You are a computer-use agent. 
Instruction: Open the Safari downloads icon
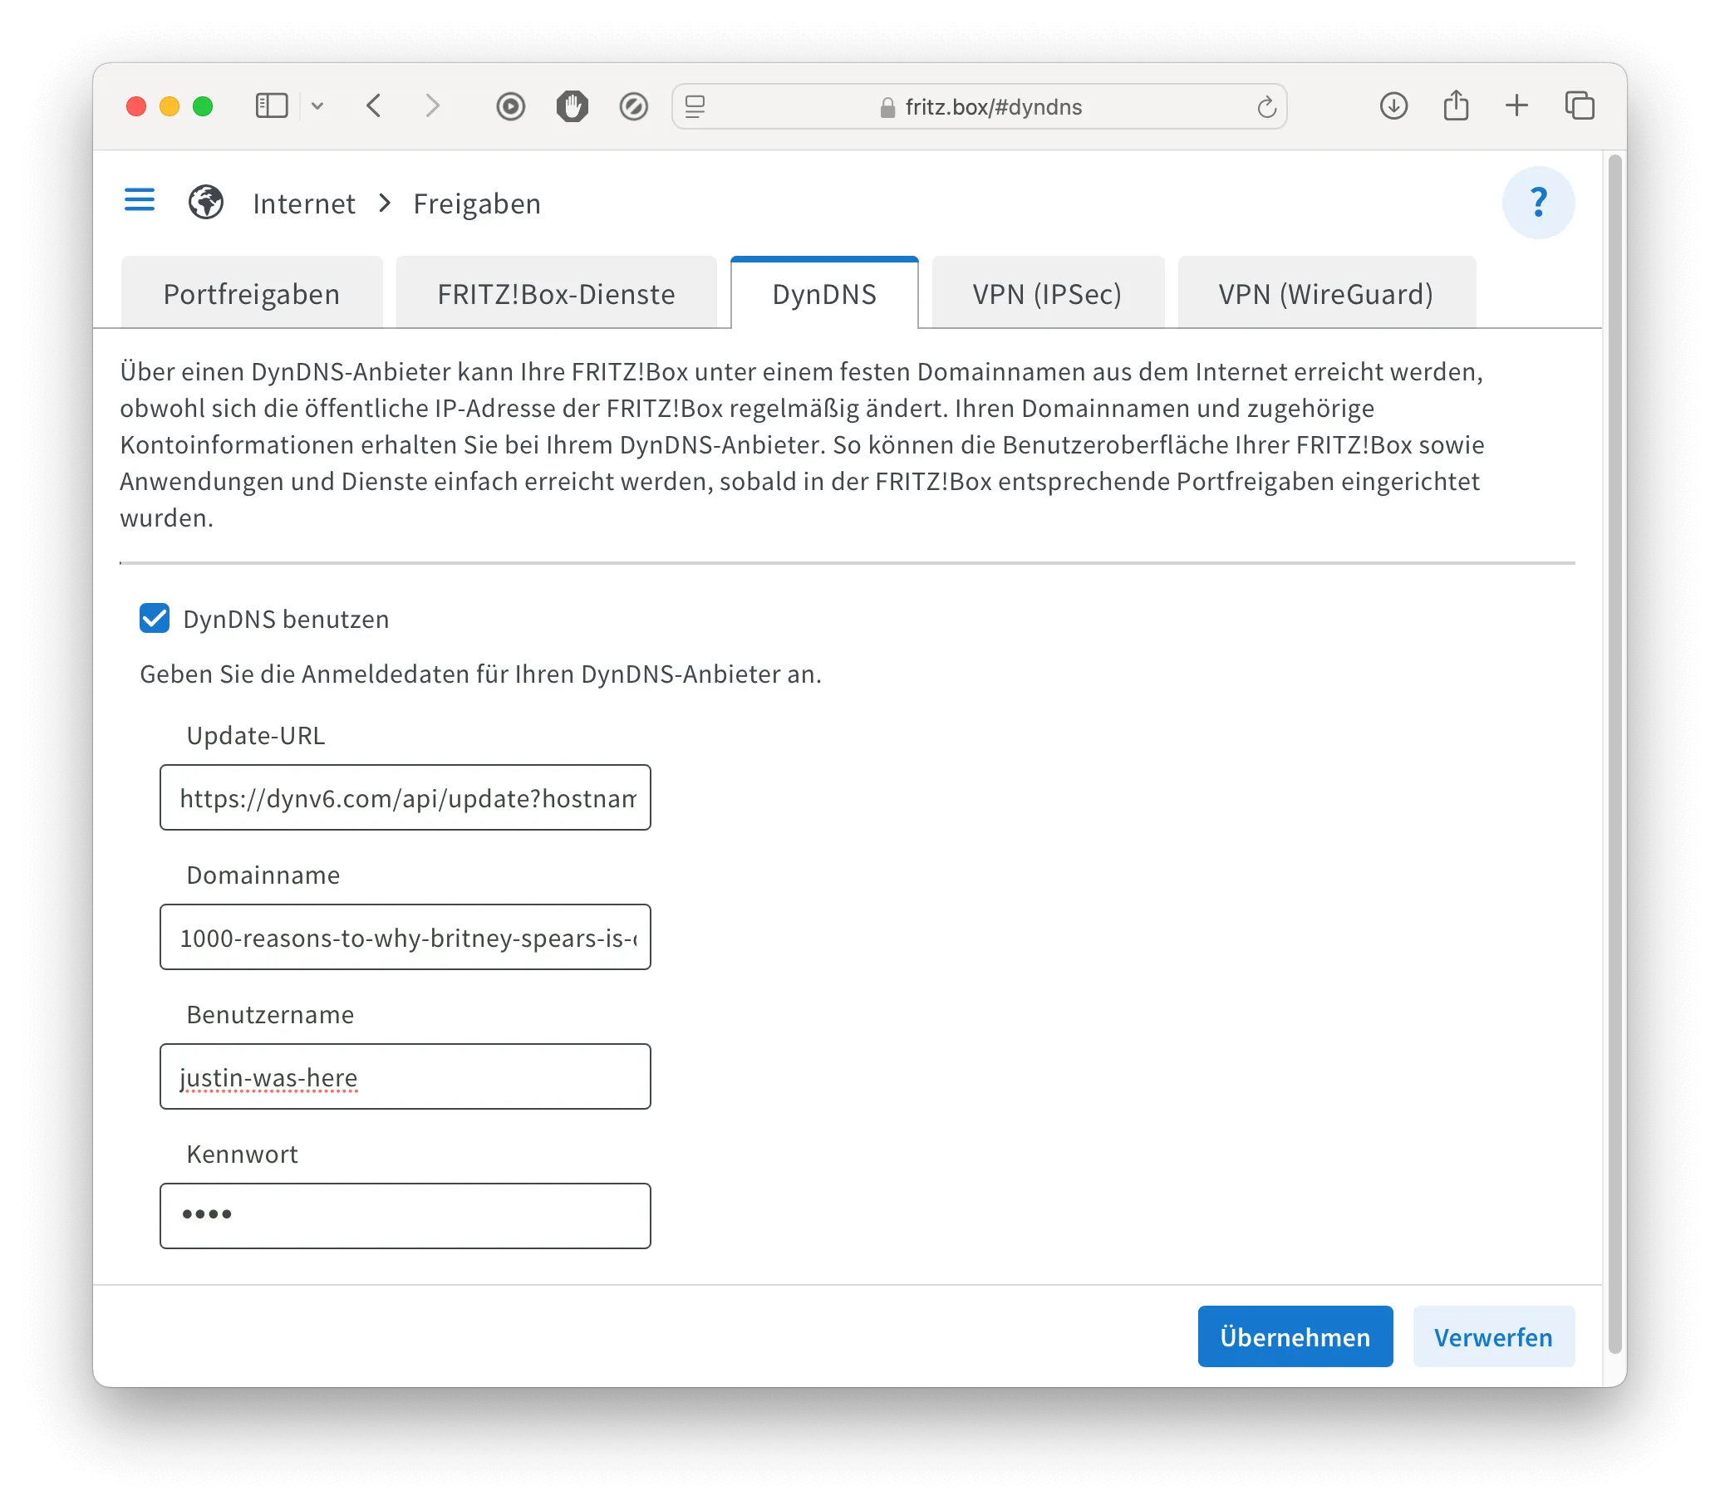coord(1393,106)
